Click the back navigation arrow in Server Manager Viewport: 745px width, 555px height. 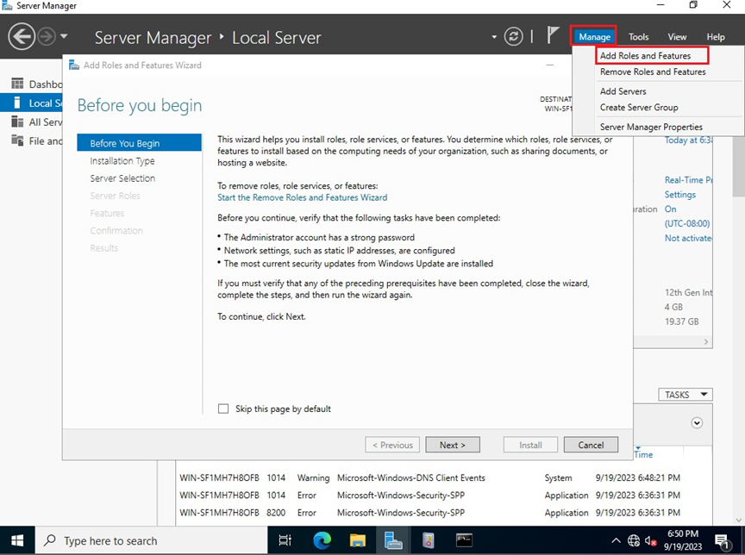point(22,36)
